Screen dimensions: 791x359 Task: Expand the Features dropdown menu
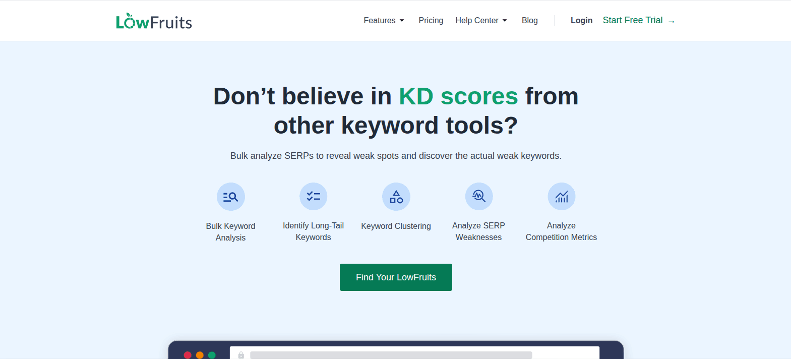click(384, 21)
